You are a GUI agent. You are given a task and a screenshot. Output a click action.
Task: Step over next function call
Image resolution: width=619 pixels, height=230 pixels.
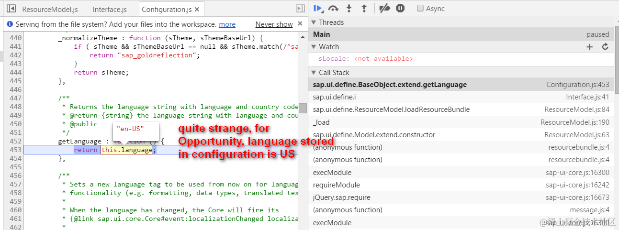pos(333,9)
